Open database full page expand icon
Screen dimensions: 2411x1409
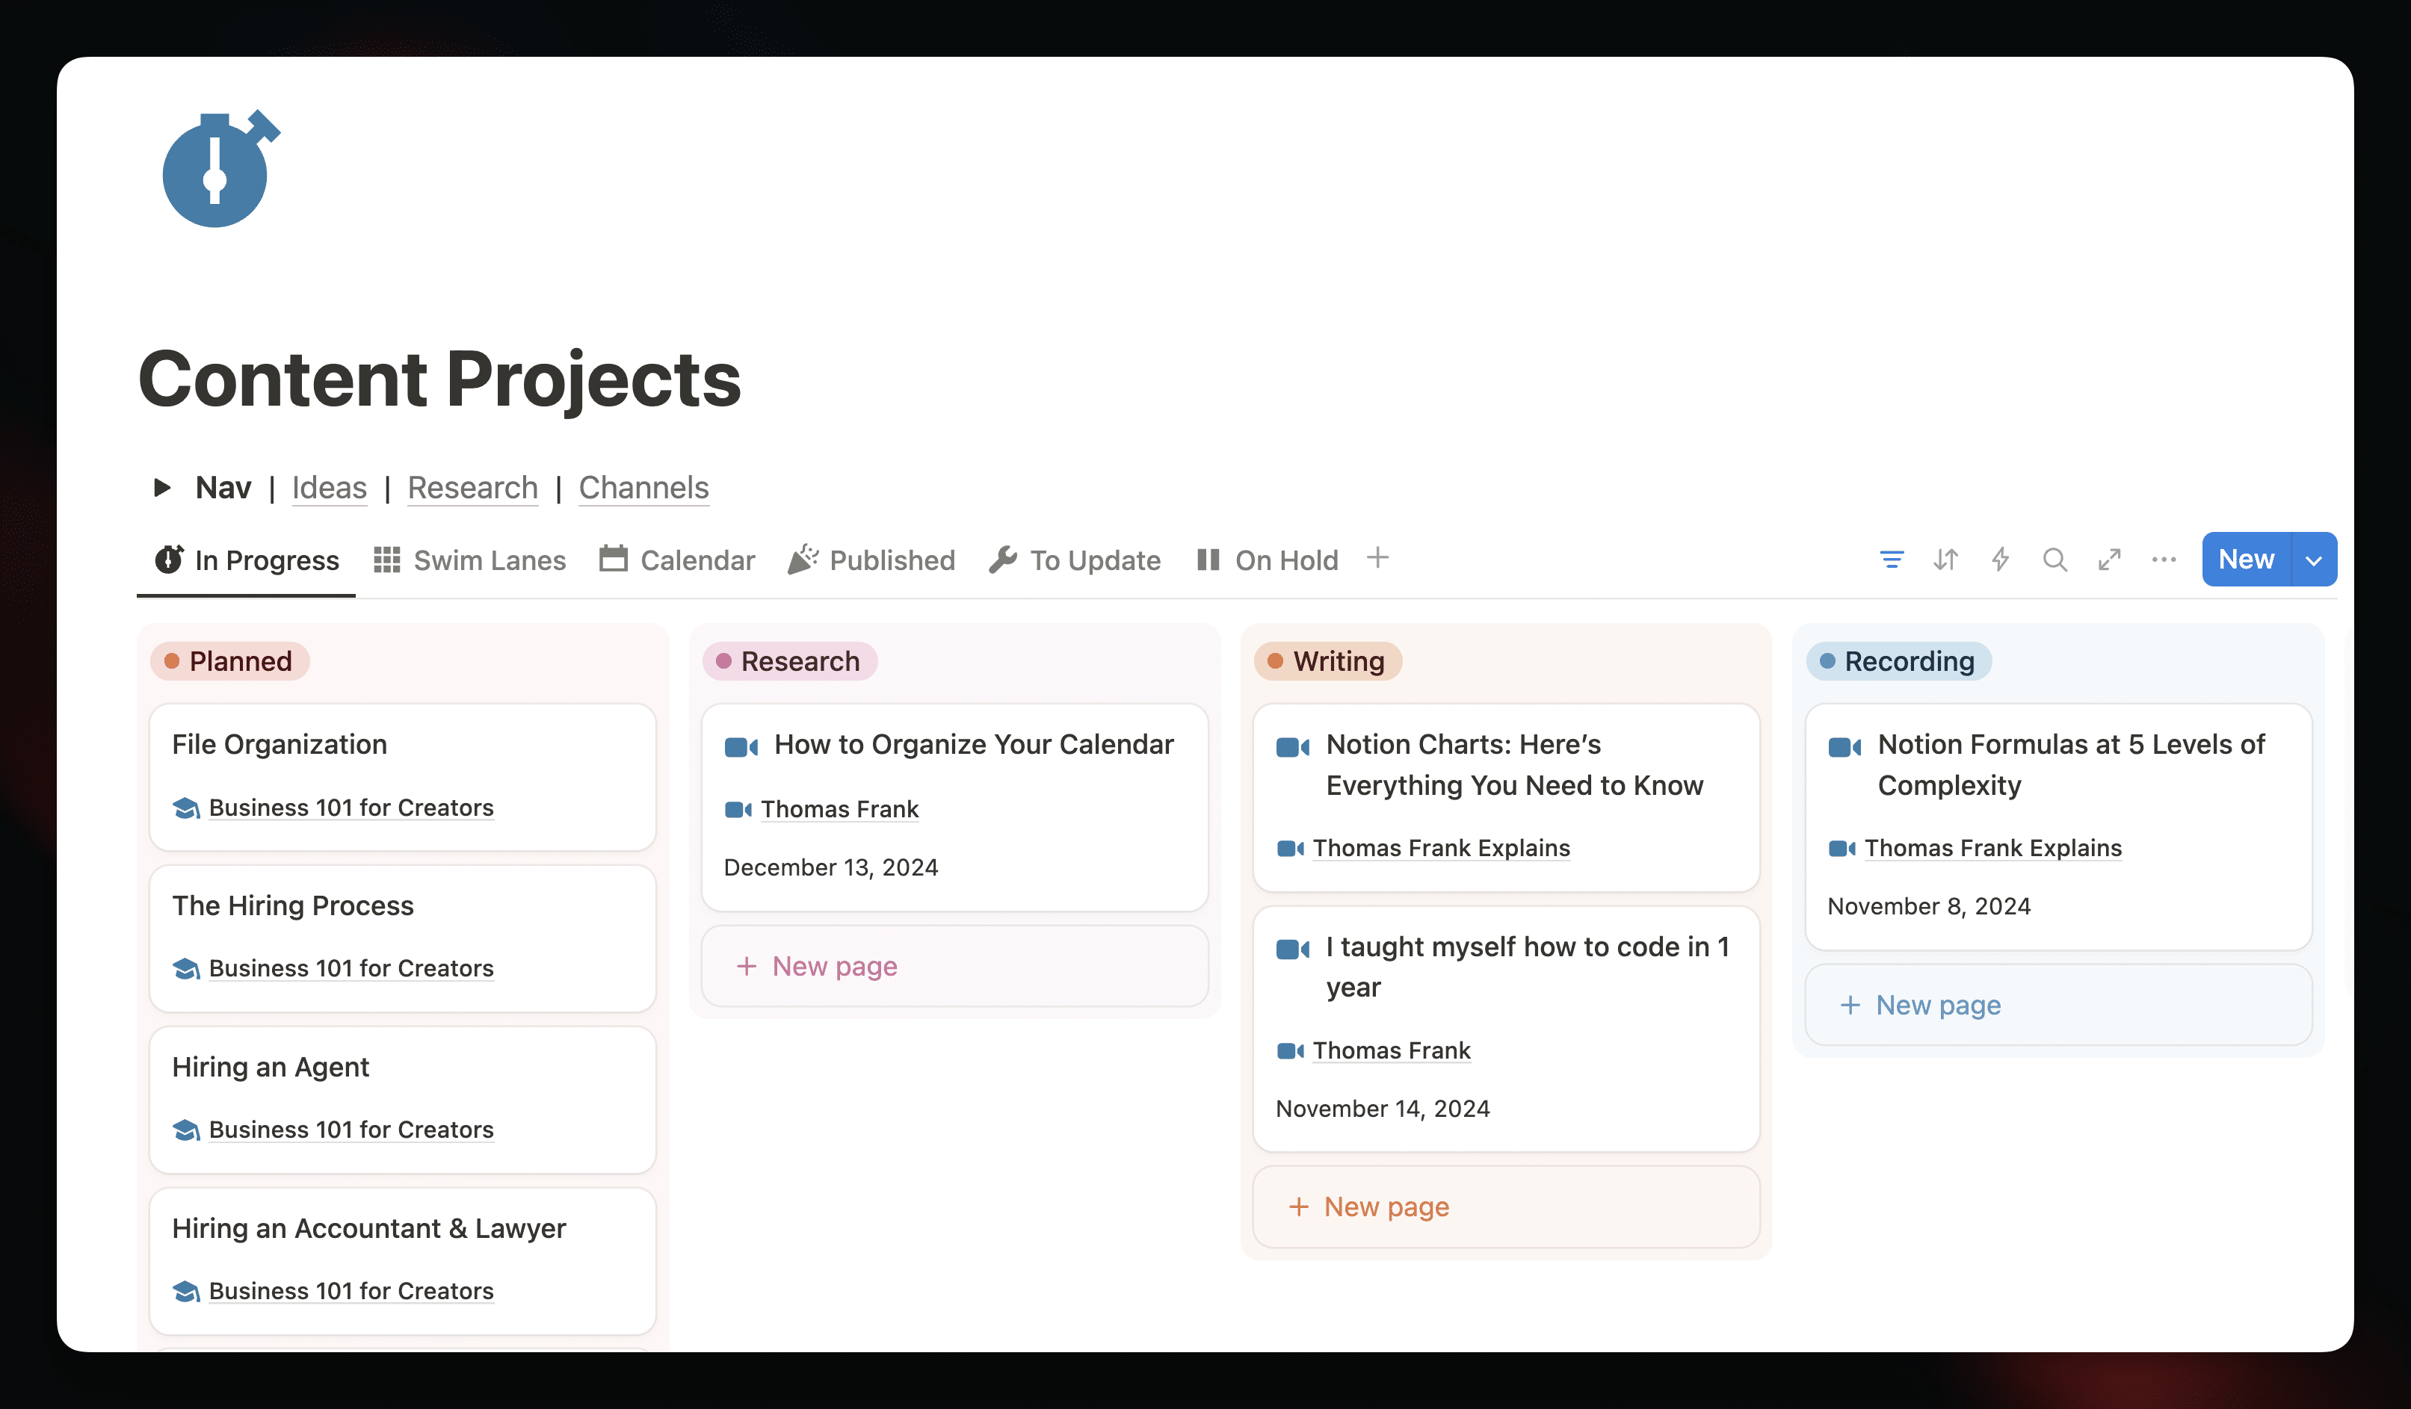(2110, 560)
